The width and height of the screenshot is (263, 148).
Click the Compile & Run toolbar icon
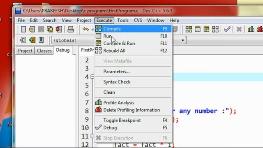(206, 29)
